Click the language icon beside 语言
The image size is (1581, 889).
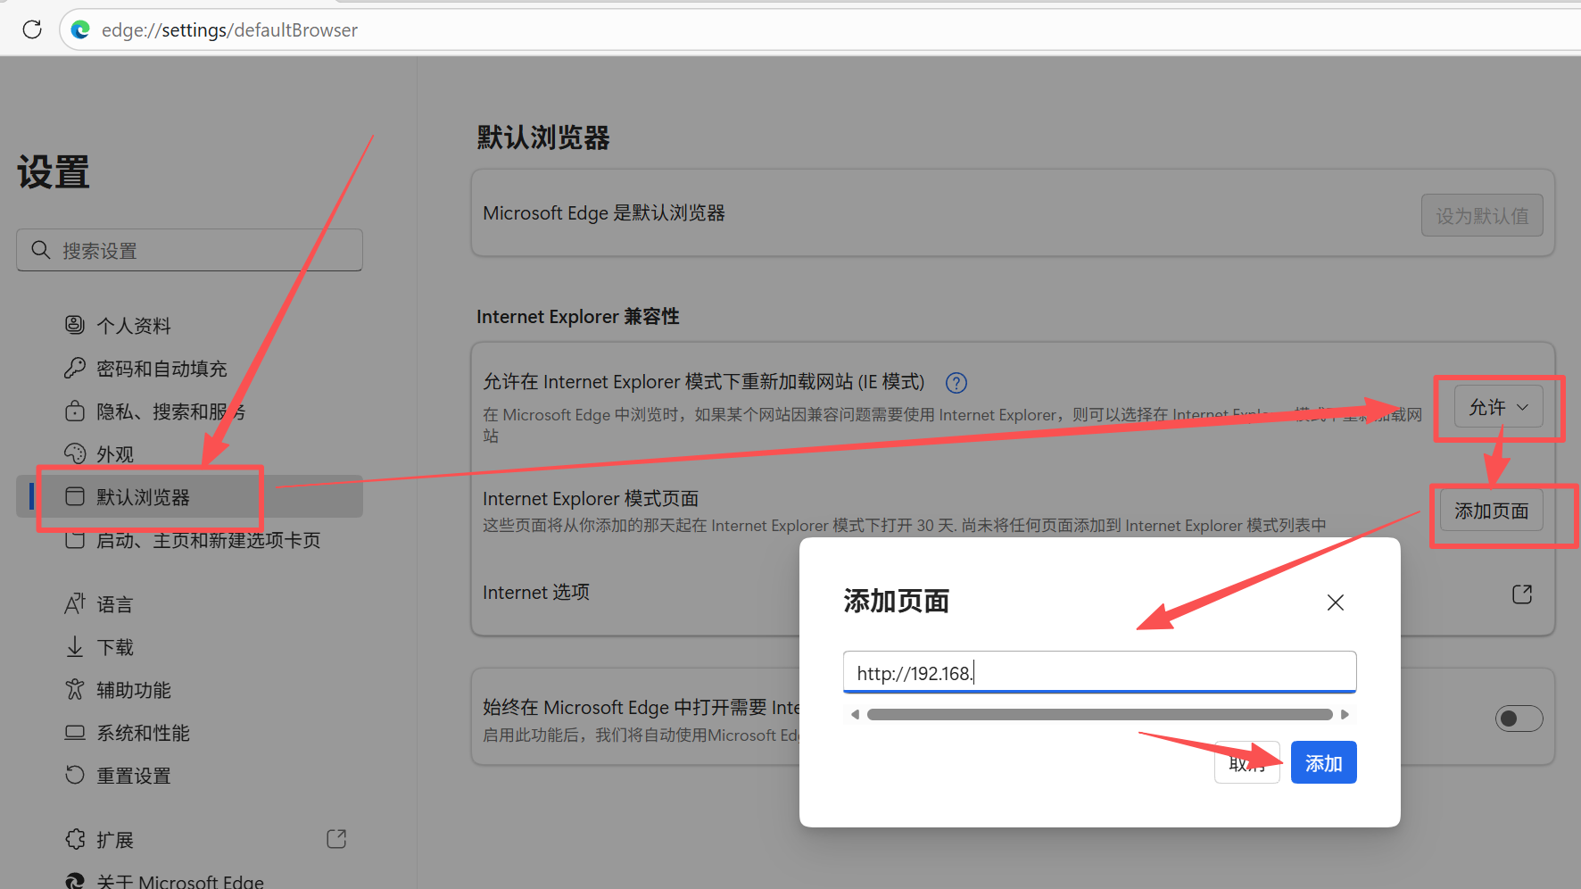(75, 603)
